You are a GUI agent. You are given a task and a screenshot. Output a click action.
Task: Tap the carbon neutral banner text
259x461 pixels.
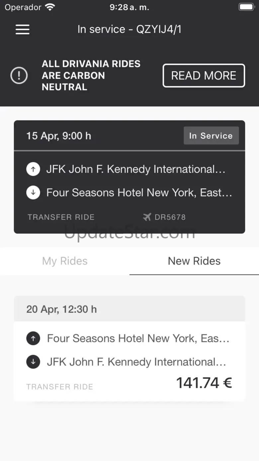91,75
